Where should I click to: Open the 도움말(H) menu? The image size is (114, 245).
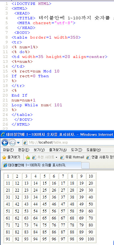click(x=94, y=150)
